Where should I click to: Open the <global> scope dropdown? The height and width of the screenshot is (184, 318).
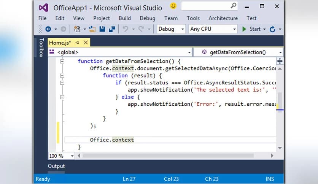120,52
